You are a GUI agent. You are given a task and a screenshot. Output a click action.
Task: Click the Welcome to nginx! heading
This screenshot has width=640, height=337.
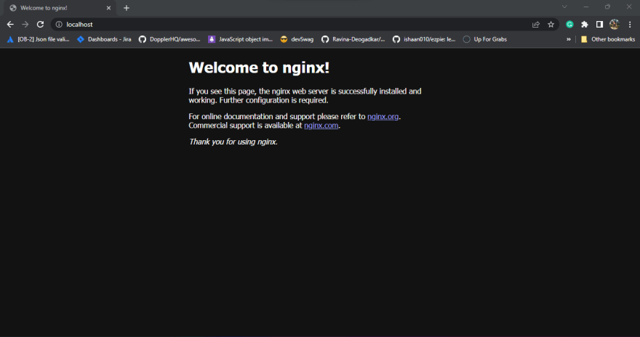[x=259, y=68]
